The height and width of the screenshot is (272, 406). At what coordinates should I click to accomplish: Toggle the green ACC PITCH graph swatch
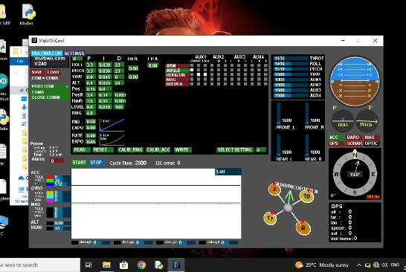[x=50, y=181]
